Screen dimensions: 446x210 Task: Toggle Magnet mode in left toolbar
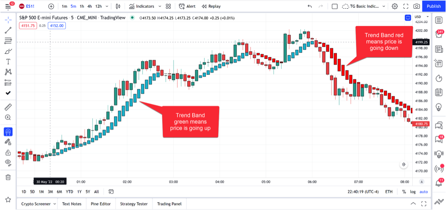(x=8, y=132)
